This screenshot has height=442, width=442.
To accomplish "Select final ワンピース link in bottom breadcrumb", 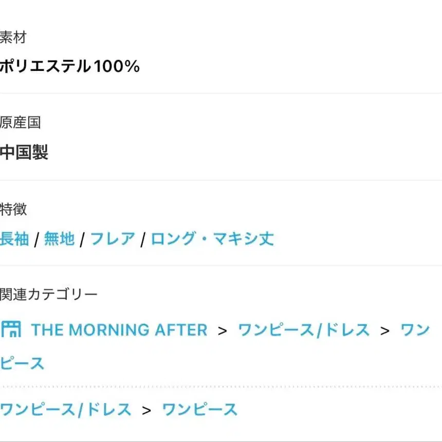I will tap(199, 410).
